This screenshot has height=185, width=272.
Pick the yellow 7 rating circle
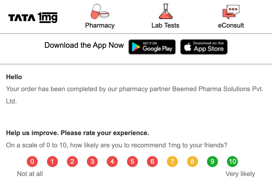coord(172,161)
